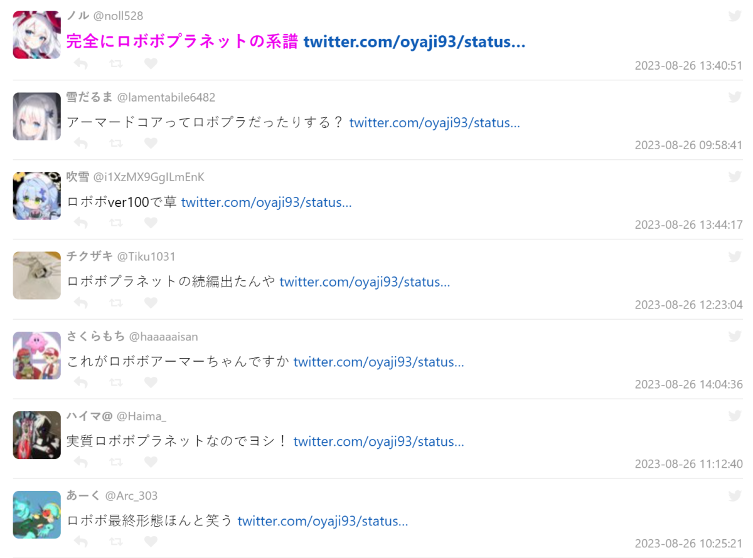Open Twitter bird icon on ノル's tweet

[735, 16]
